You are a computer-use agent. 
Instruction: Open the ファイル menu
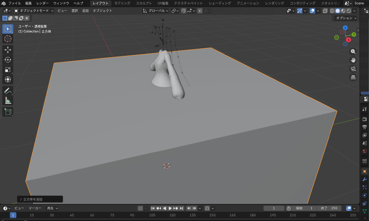pyautogui.click(x=14, y=3)
